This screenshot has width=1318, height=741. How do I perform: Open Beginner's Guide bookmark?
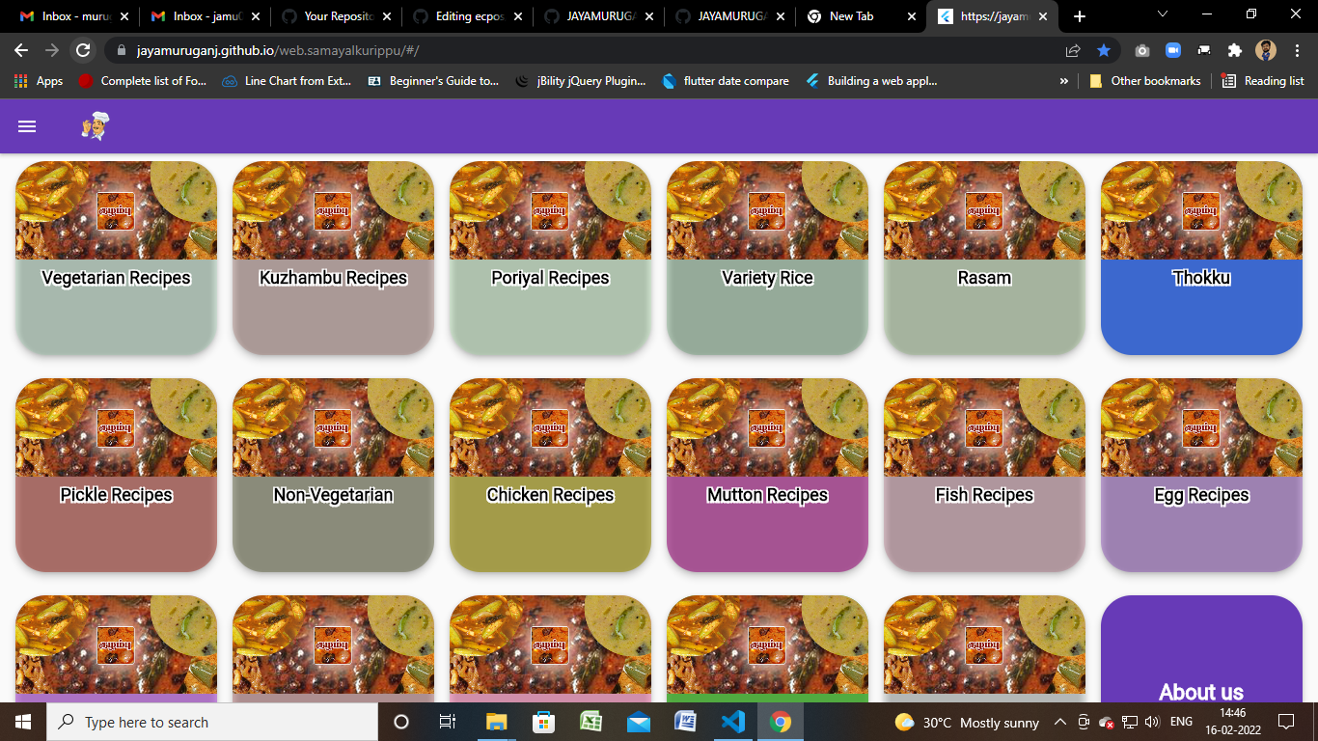click(x=433, y=81)
